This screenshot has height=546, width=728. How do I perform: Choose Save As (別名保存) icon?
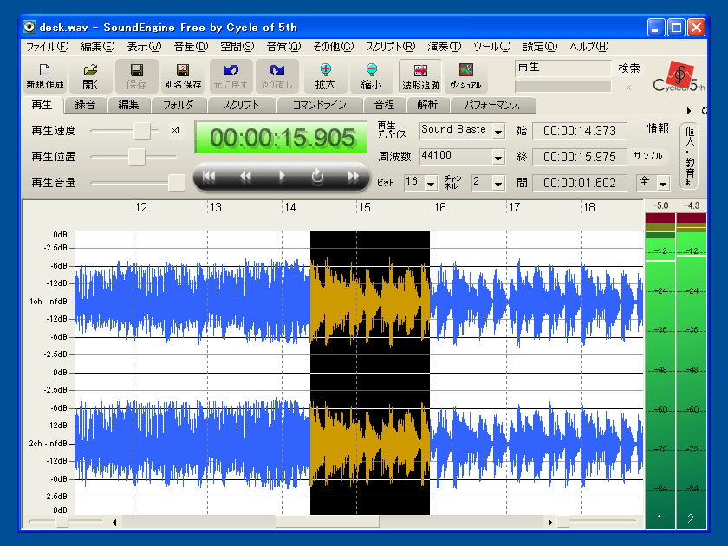(x=183, y=76)
